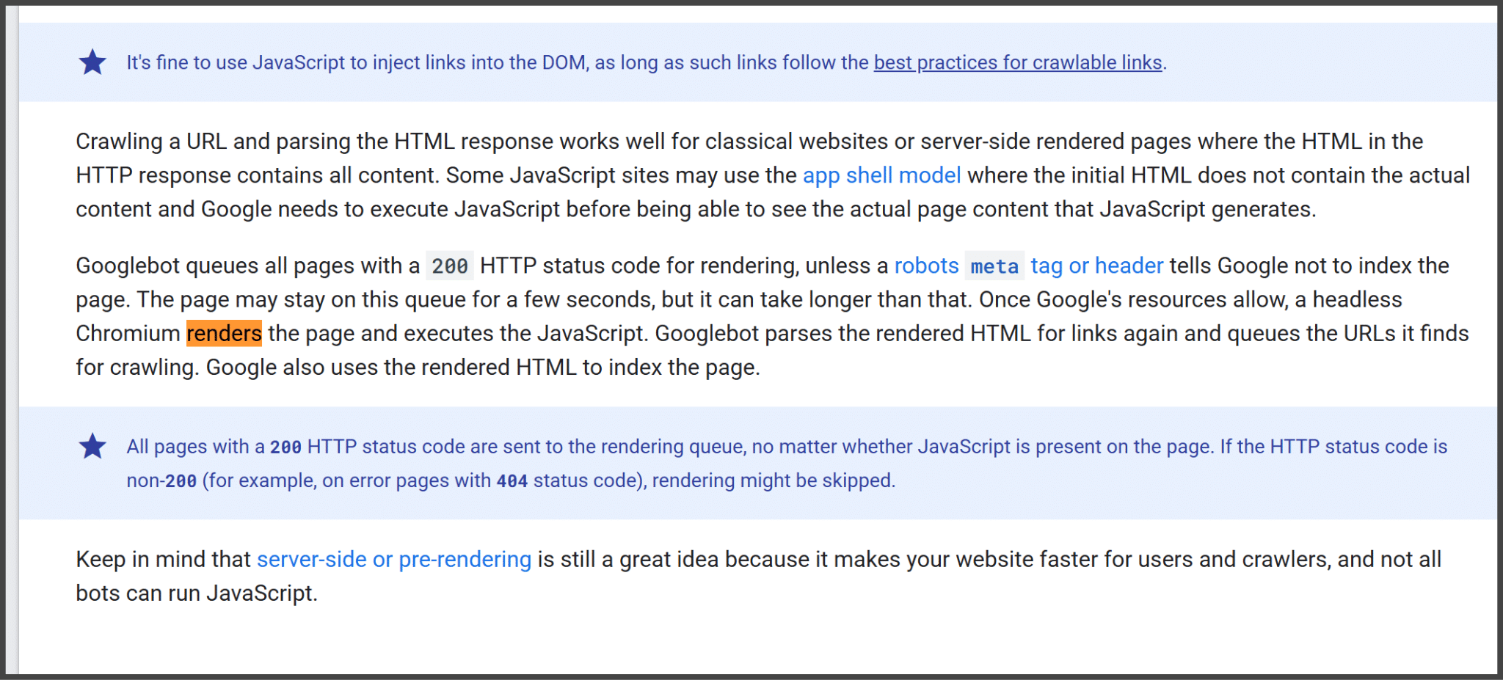Click the word Chromium

[x=128, y=334]
